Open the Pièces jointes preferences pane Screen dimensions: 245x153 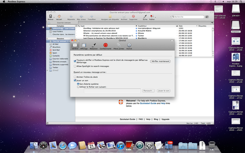(x=119, y=46)
